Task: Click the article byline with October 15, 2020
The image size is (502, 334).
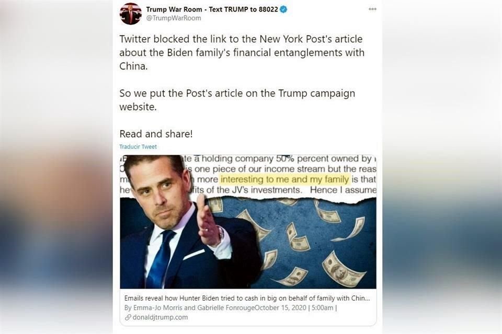Action: [x=230, y=308]
